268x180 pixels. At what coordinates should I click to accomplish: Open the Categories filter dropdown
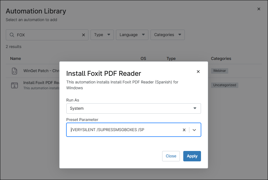pos(167,35)
